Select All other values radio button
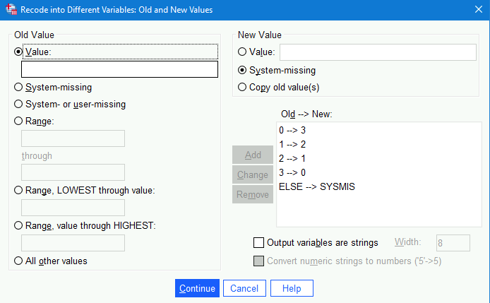490x303 pixels. pos(18,261)
